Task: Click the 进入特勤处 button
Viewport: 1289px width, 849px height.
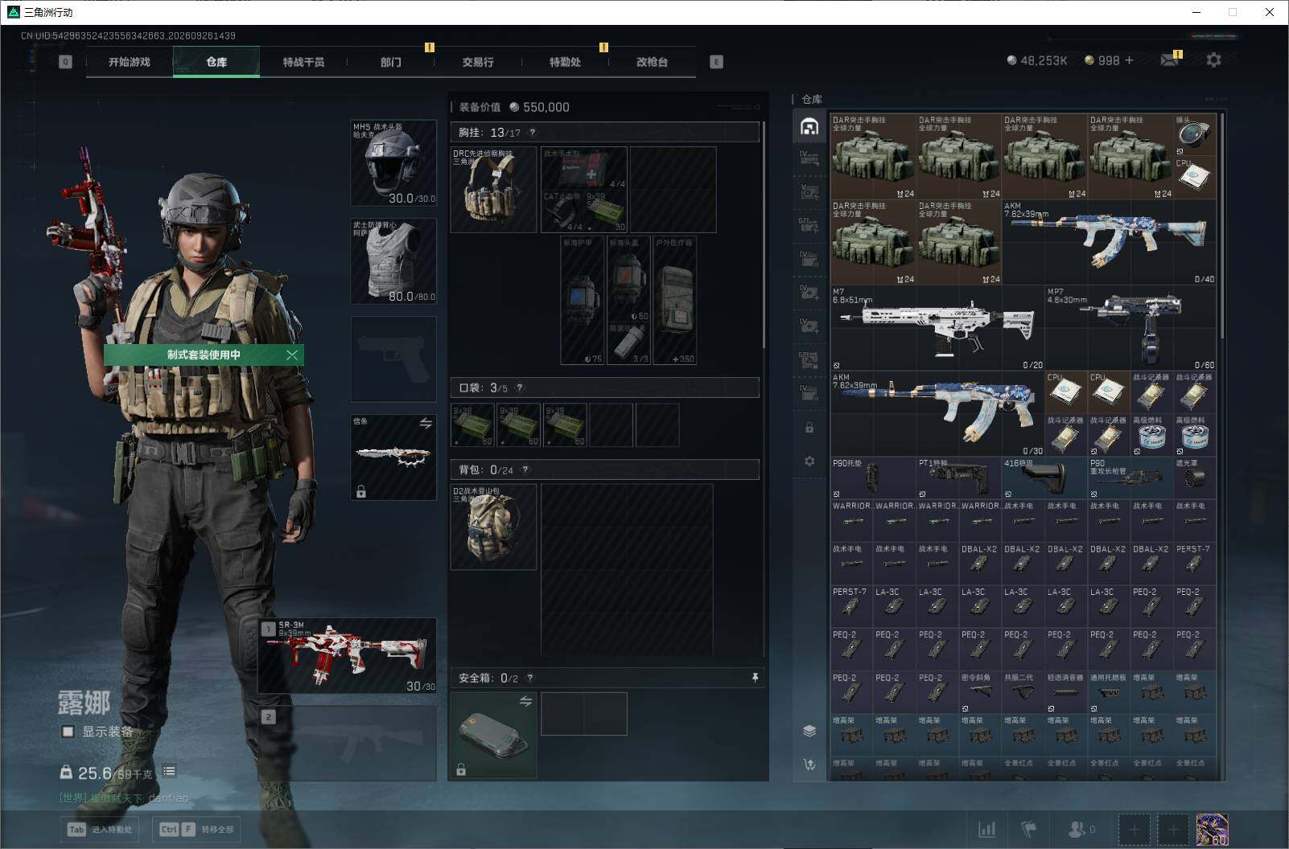Action: click(100, 829)
